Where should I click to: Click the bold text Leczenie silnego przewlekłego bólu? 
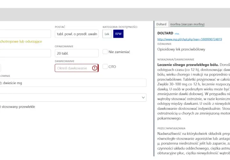188,65
